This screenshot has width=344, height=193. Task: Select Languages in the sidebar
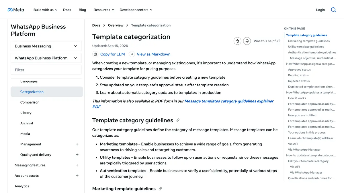pos(29,81)
